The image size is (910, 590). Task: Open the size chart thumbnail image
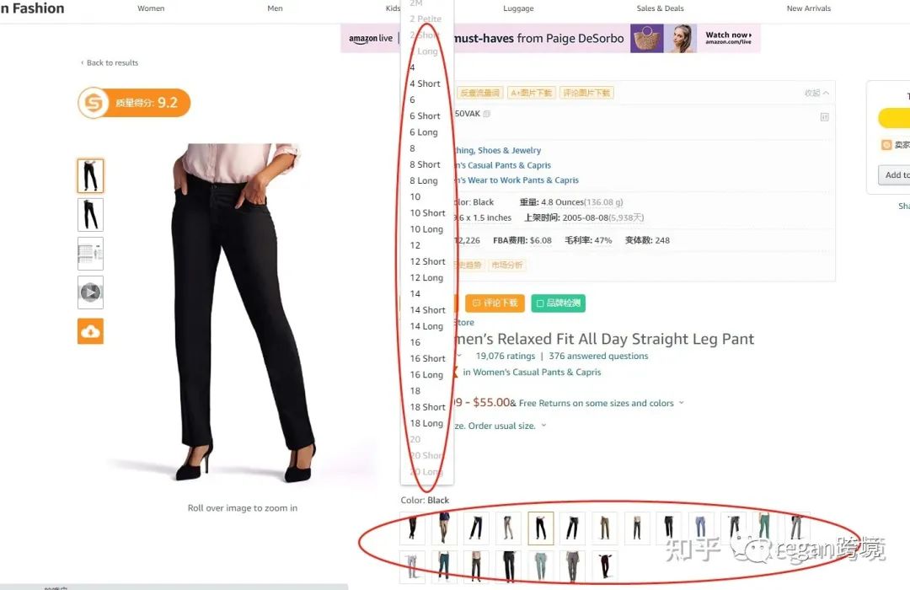coord(90,253)
